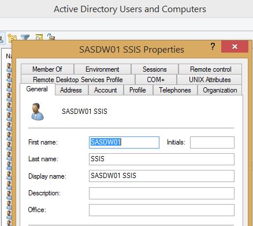
Task: Click the "Display name:" label
Action: (47, 176)
